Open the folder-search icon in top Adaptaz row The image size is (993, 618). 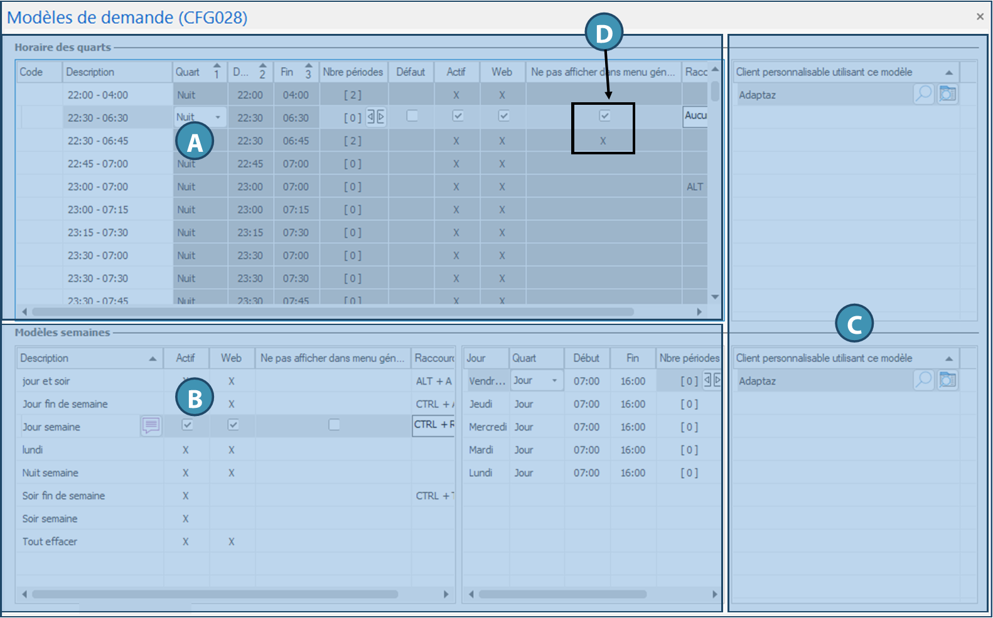[x=947, y=95]
